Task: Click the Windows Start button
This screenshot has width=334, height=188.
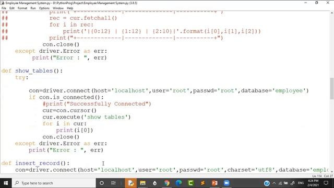Action: [6, 183]
